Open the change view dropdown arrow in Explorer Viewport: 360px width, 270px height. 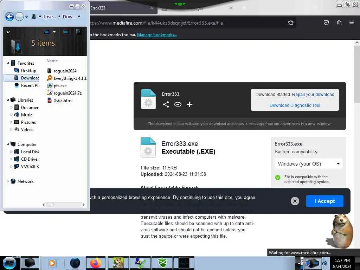pyautogui.click(x=54, y=32)
